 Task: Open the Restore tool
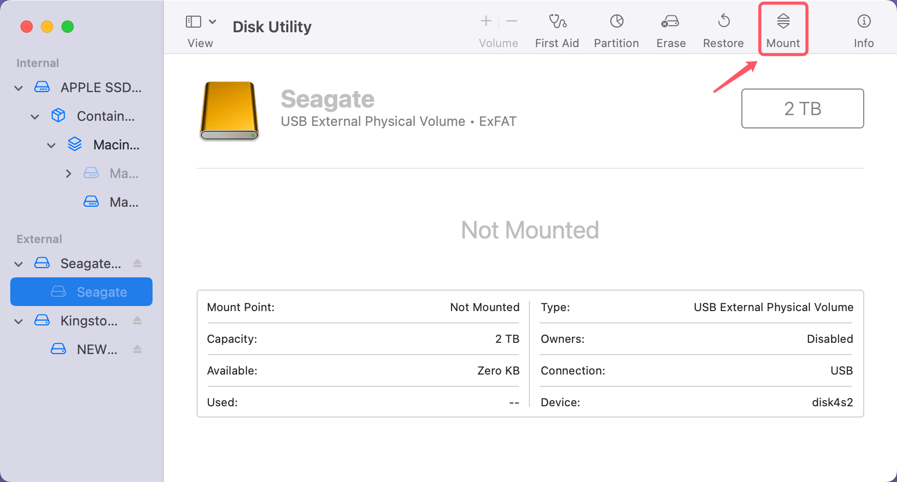point(723,28)
